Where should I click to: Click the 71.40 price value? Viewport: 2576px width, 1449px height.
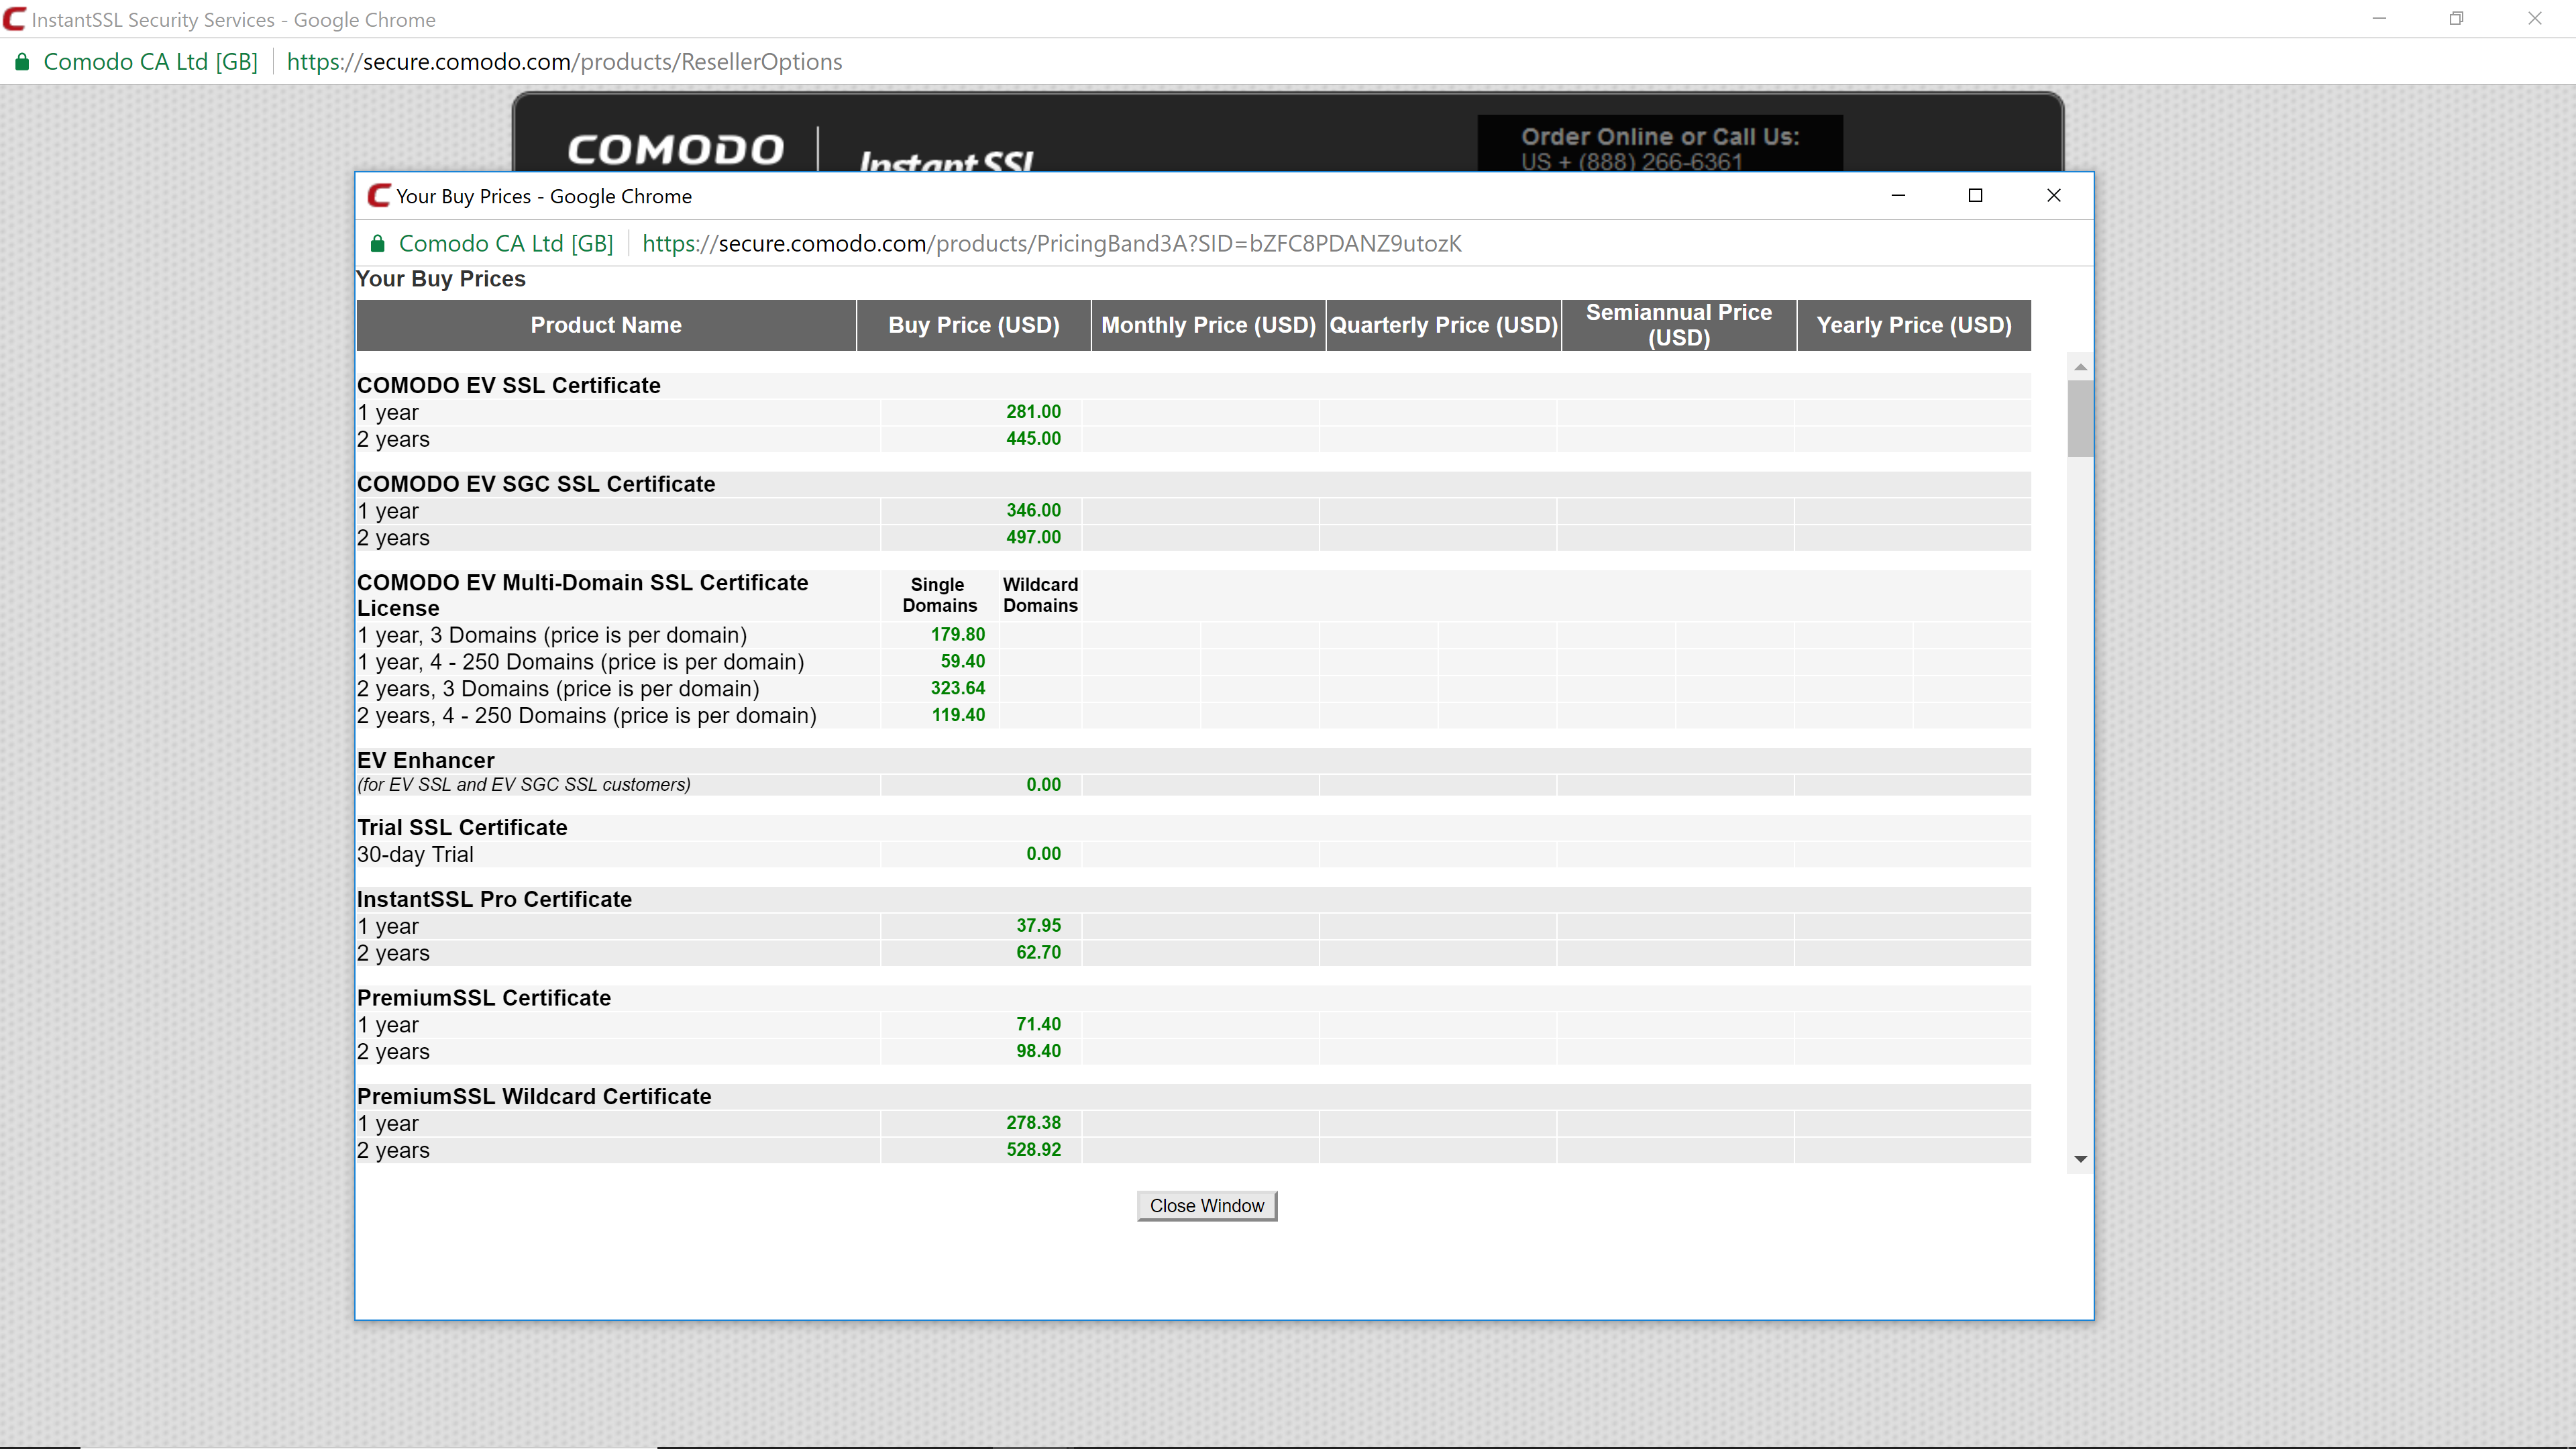tap(1038, 1025)
